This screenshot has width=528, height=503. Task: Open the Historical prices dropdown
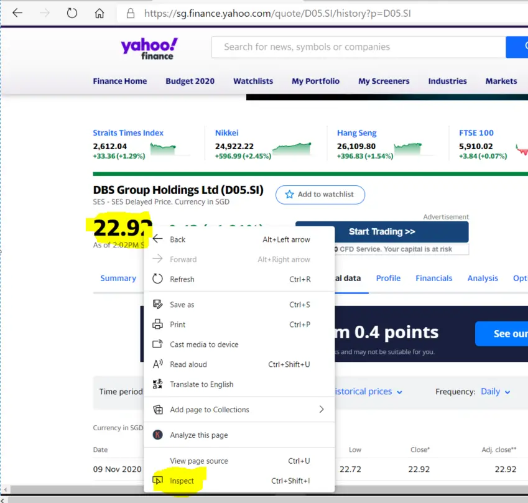368,392
